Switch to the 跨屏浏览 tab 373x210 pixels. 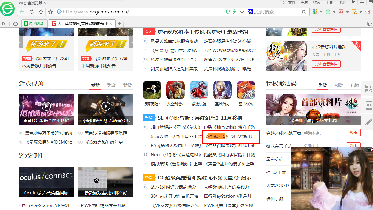pos(34,24)
